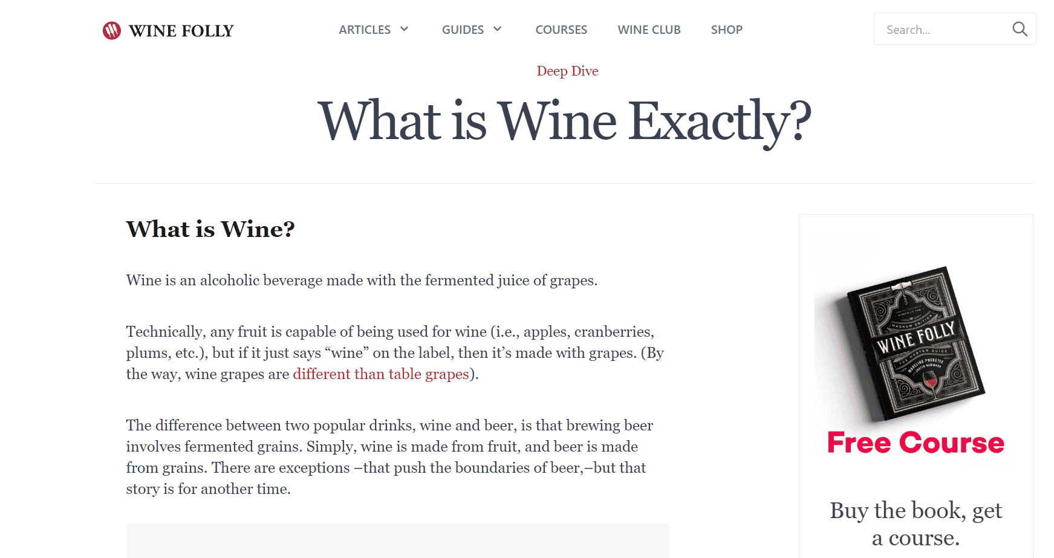Click the wine glass emblem on book cover
Image resolution: width=1054 pixels, height=558 pixels.
(x=929, y=381)
